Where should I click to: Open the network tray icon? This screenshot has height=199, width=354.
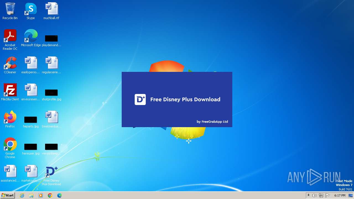[x=321, y=195]
